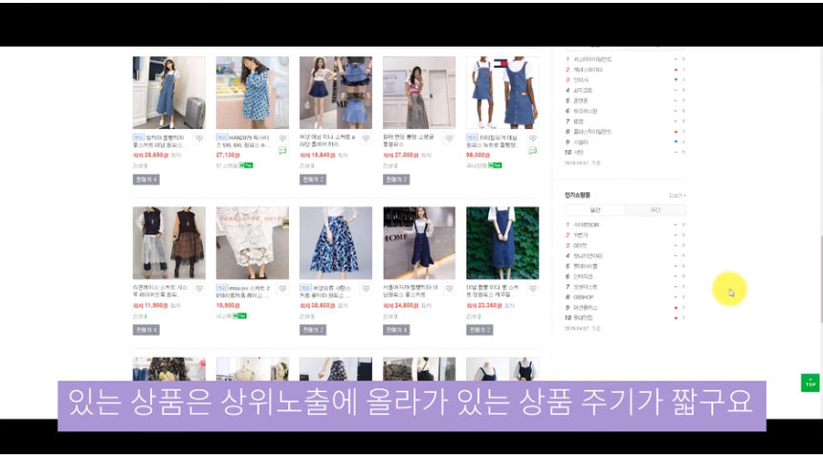Screen dimensions: 823x459
Task: Heart the 23,360원 denim dress
Action: 533,289
